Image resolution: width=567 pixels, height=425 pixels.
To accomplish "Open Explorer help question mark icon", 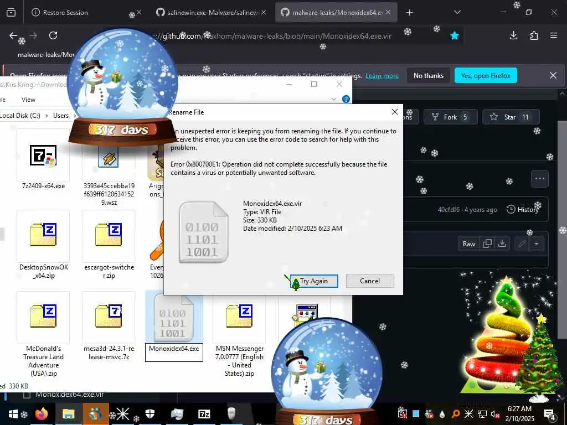I will (346, 99).
